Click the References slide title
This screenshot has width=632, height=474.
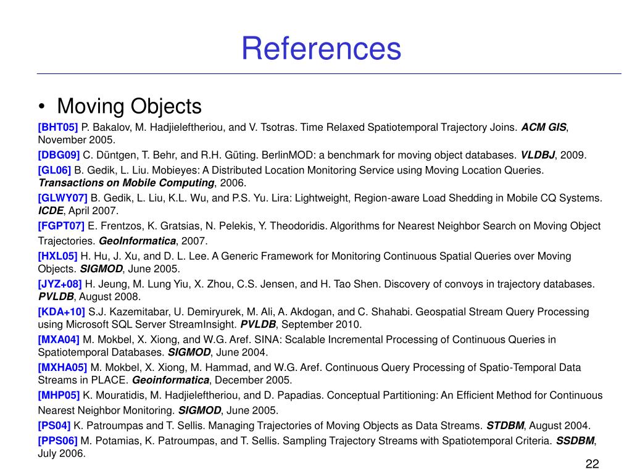(321, 48)
